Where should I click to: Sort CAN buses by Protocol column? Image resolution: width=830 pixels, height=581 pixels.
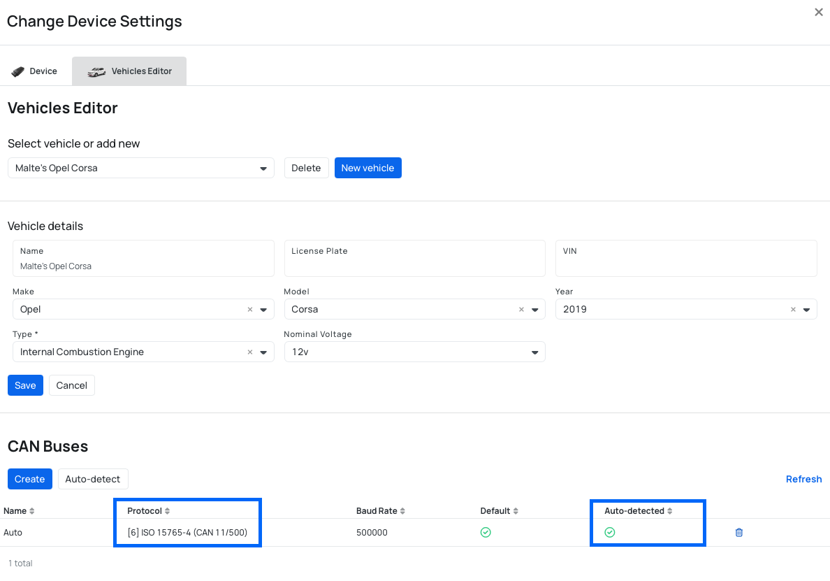(148, 511)
